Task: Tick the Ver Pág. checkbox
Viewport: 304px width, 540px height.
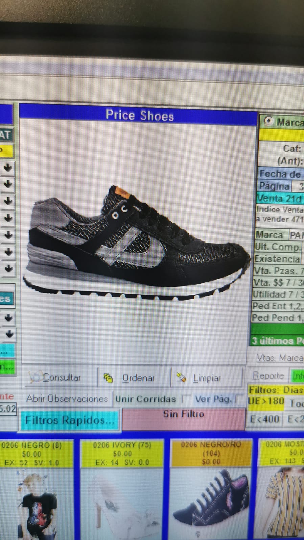Action: [239, 399]
